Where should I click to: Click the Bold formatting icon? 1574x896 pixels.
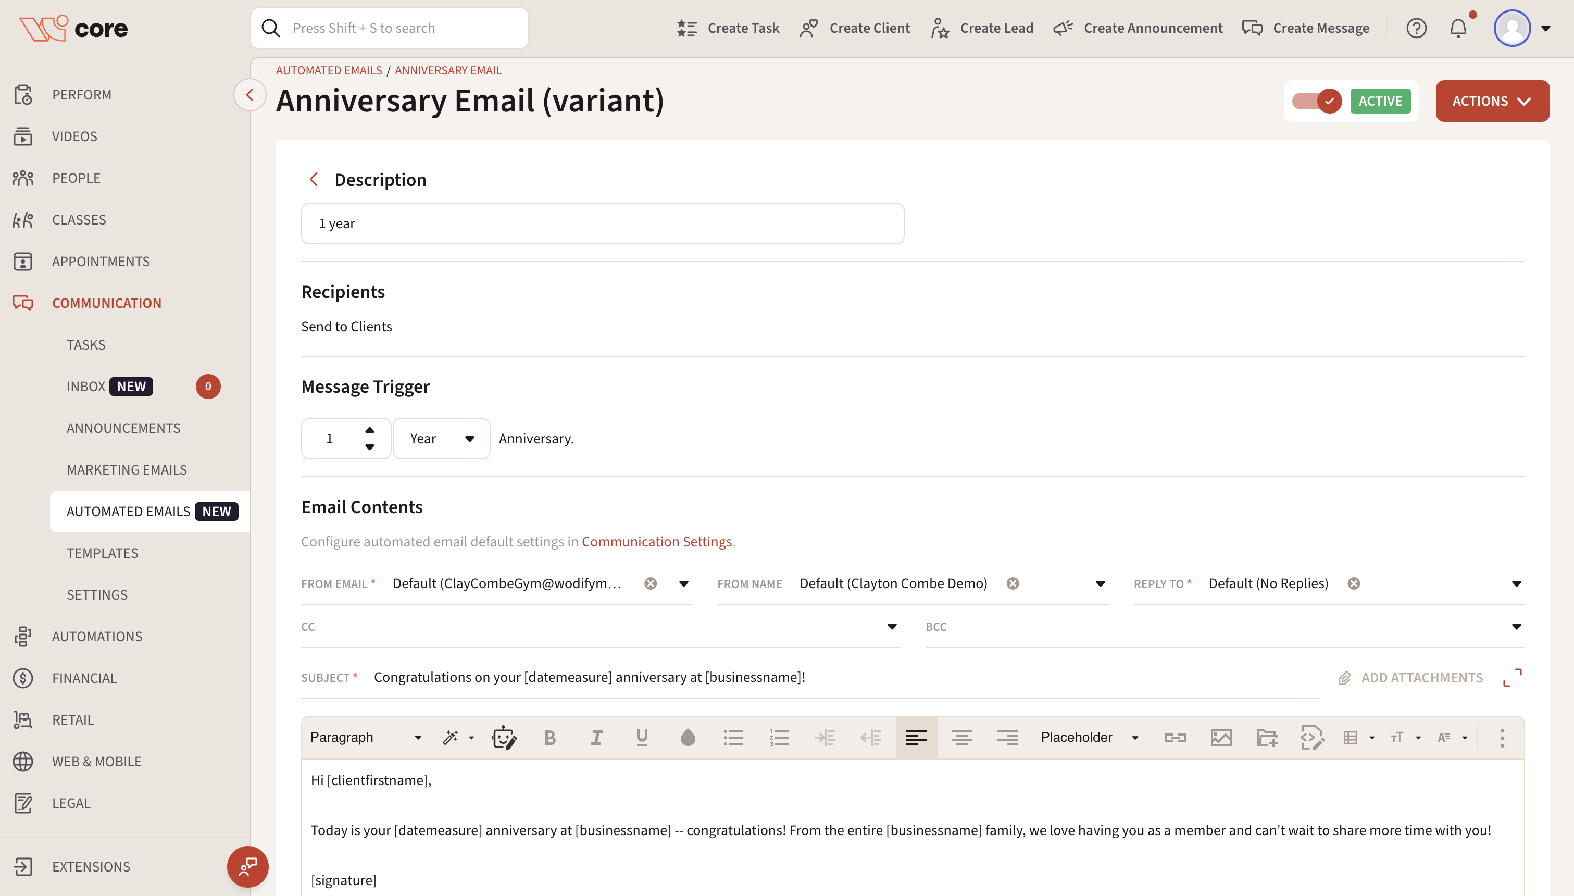coord(550,737)
